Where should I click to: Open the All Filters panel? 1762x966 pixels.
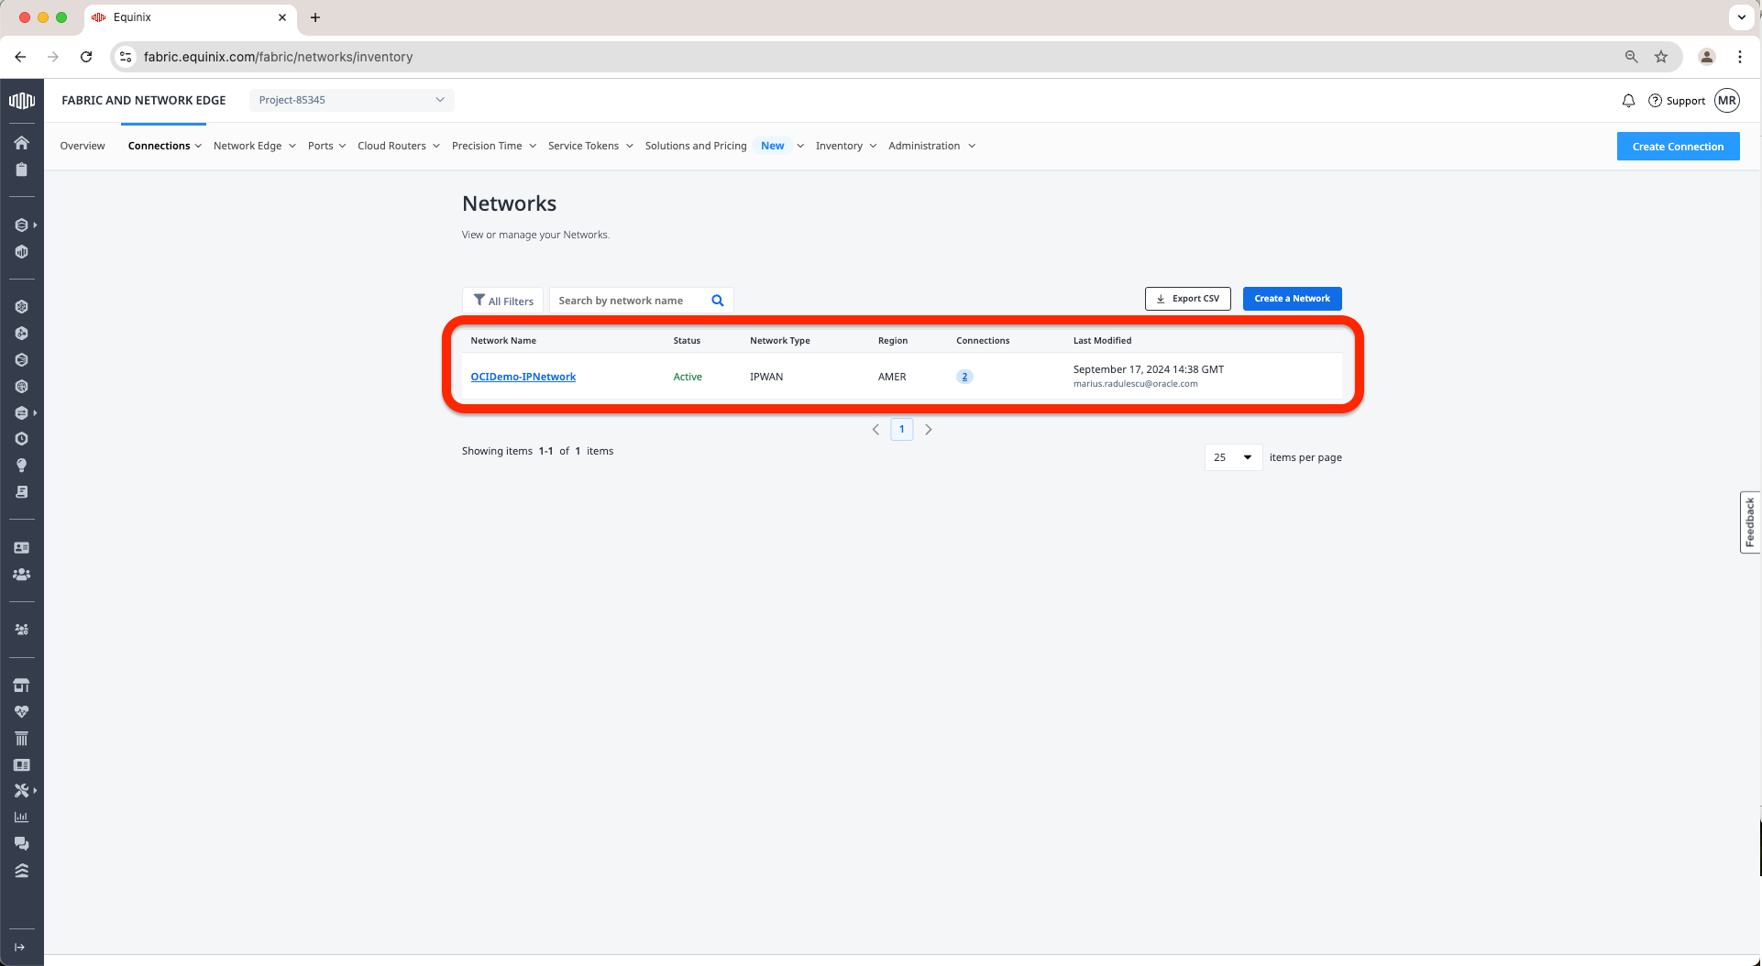click(503, 301)
